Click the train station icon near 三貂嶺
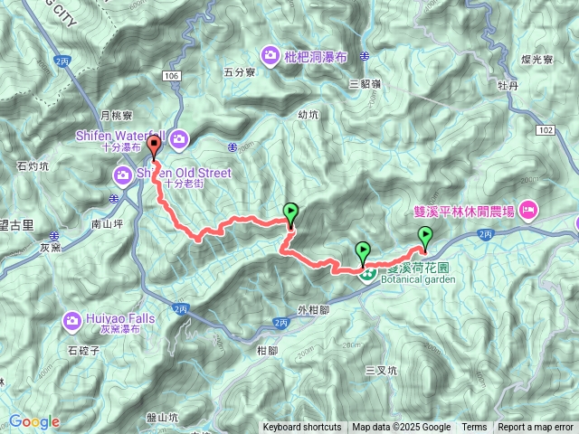This screenshot has width=579, height=434. pos(365,56)
